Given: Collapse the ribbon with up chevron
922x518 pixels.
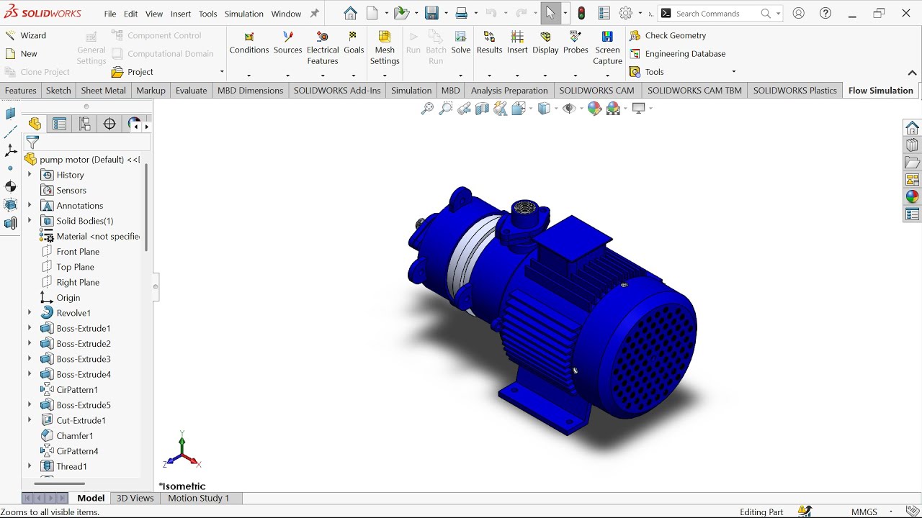Looking at the screenshot, I should point(912,73).
